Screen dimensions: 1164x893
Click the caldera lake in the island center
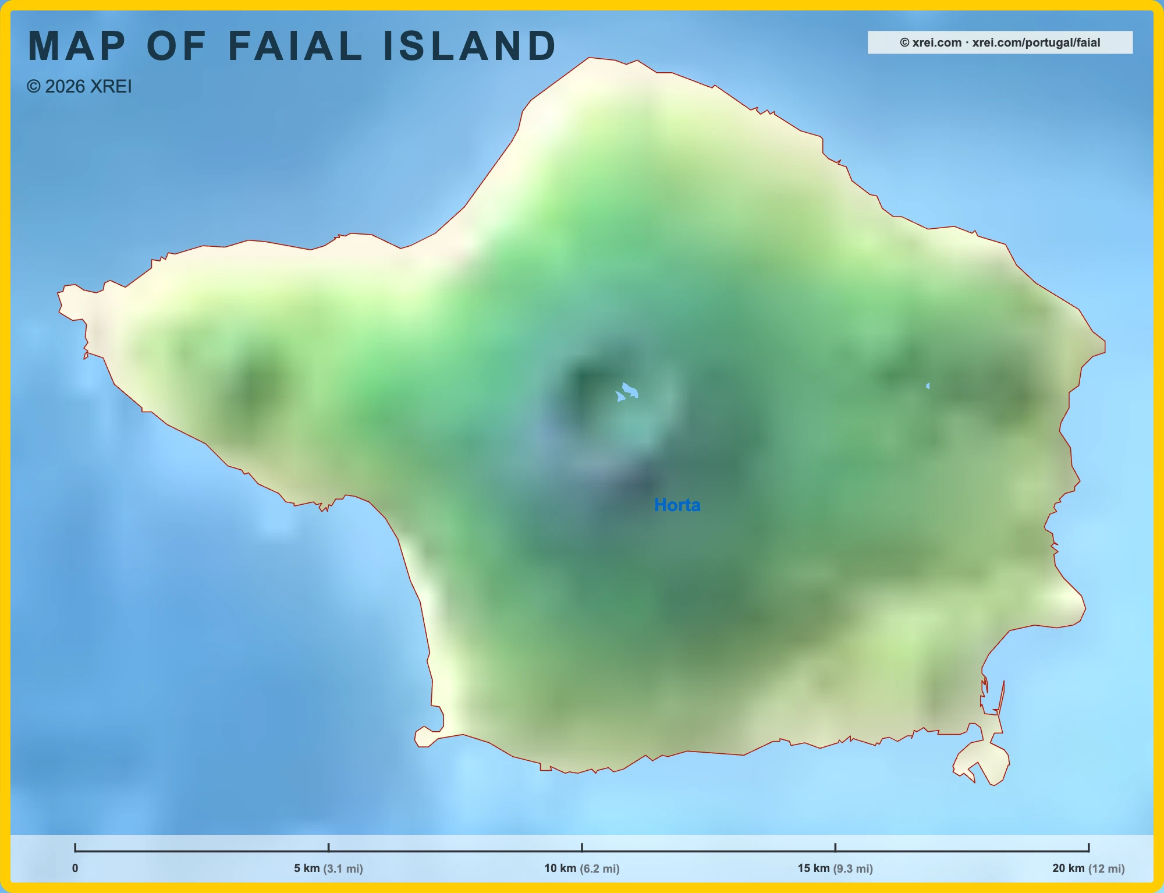coord(629,391)
